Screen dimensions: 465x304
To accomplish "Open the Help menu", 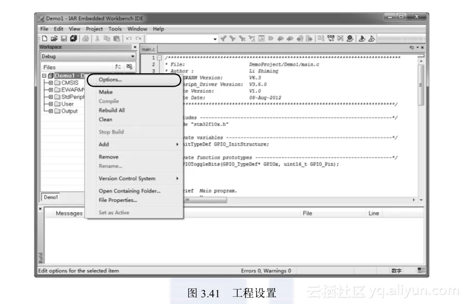I will click(158, 29).
